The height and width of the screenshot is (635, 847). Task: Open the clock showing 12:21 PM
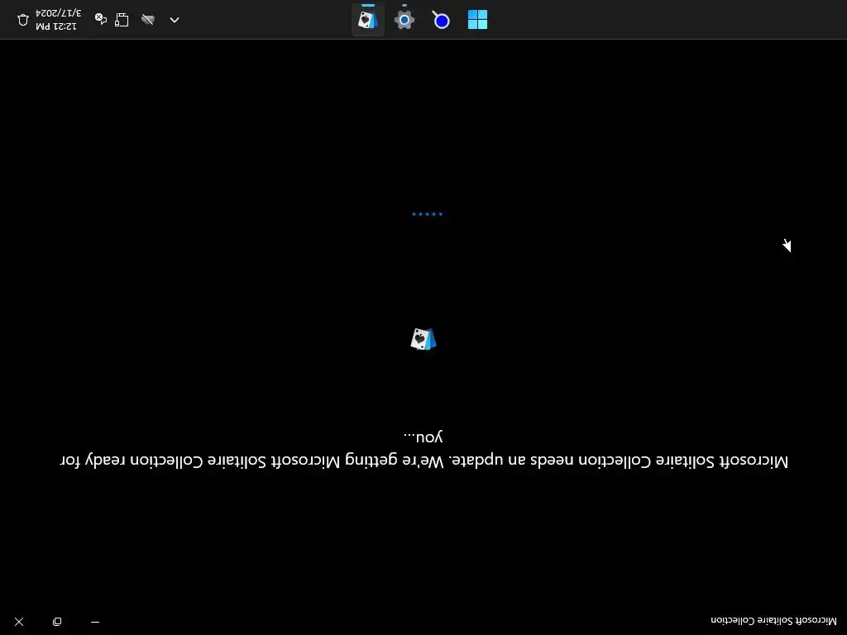click(x=56, y=26)
